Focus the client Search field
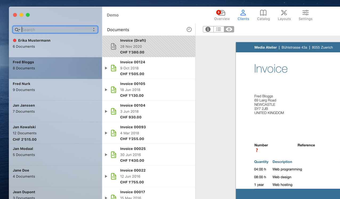The width and height of the screenshot is (340, 199). (56, 30)
